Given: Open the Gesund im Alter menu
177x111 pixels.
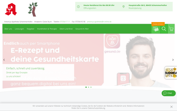Looking at the screenshot, I should pyautogui.click(x=82, y=29).
